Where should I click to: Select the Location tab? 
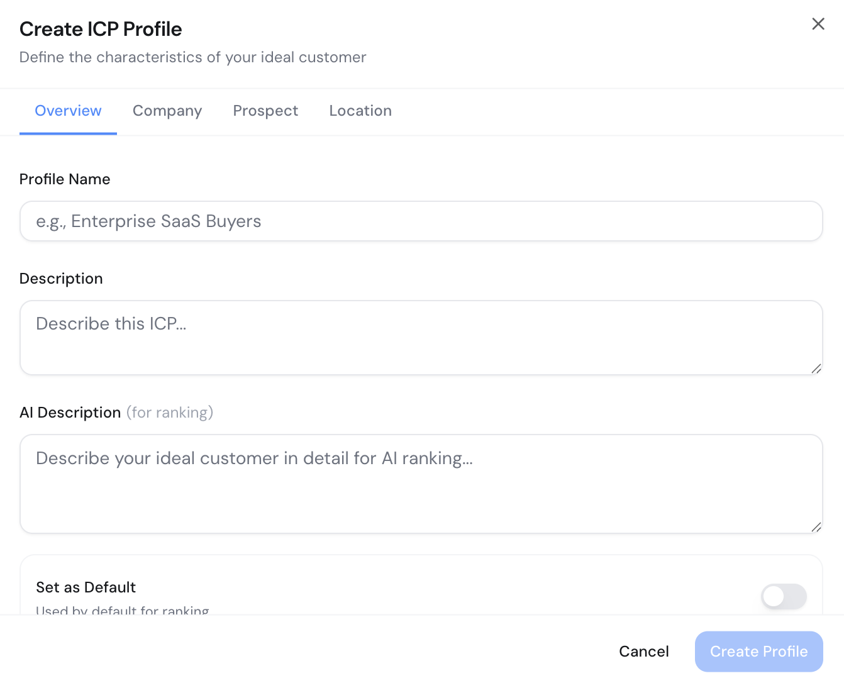(x=360, y=111)
